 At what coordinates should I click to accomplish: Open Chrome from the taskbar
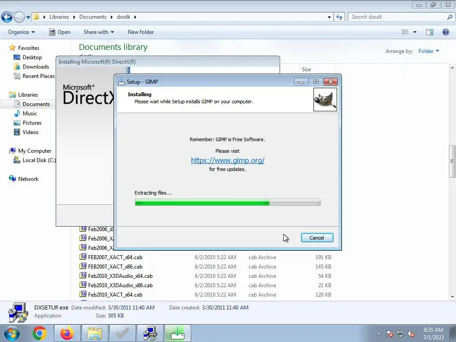coord(39,333)
